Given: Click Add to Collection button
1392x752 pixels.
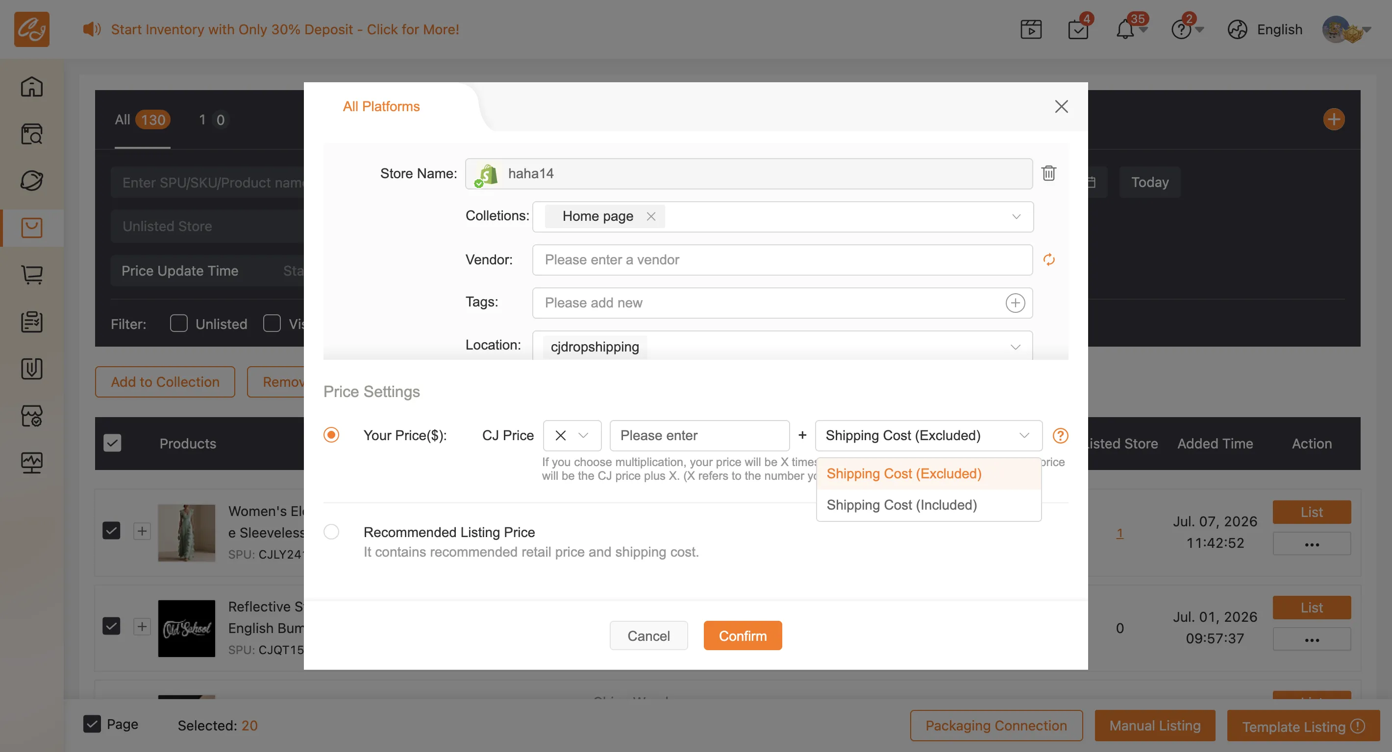Looking at the screenshot, I should click(165, 382).
